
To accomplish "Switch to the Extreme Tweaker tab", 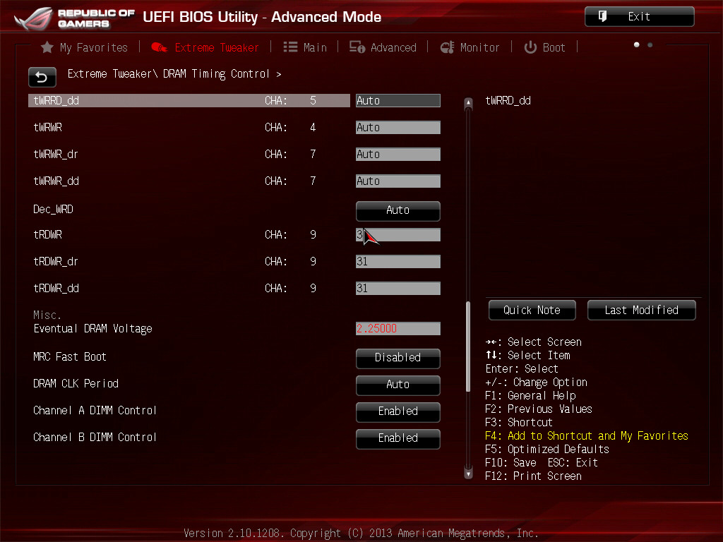I will [205, 47].
